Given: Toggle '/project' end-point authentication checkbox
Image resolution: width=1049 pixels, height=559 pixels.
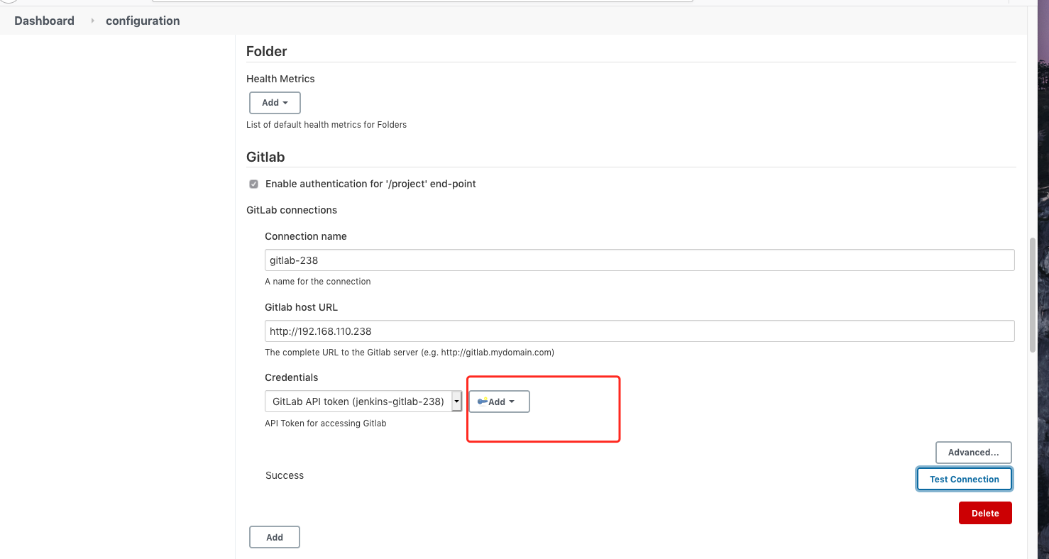Looking at the screenshot, I should pyautogui.click(x=253, y=184).
